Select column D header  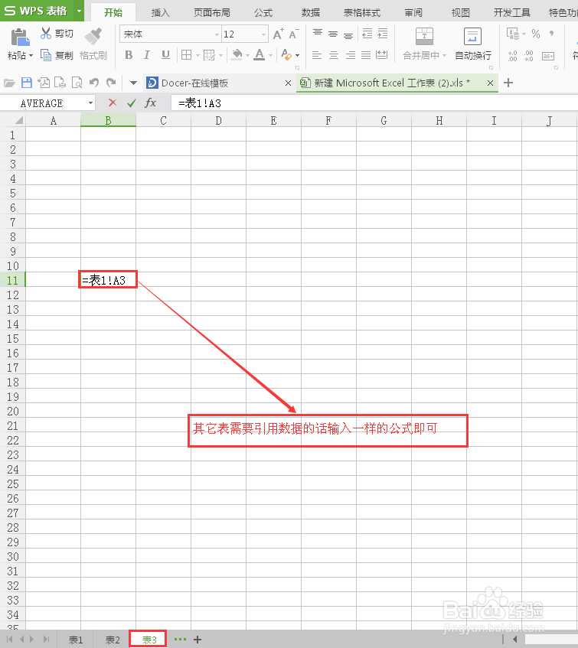[218, 121]
